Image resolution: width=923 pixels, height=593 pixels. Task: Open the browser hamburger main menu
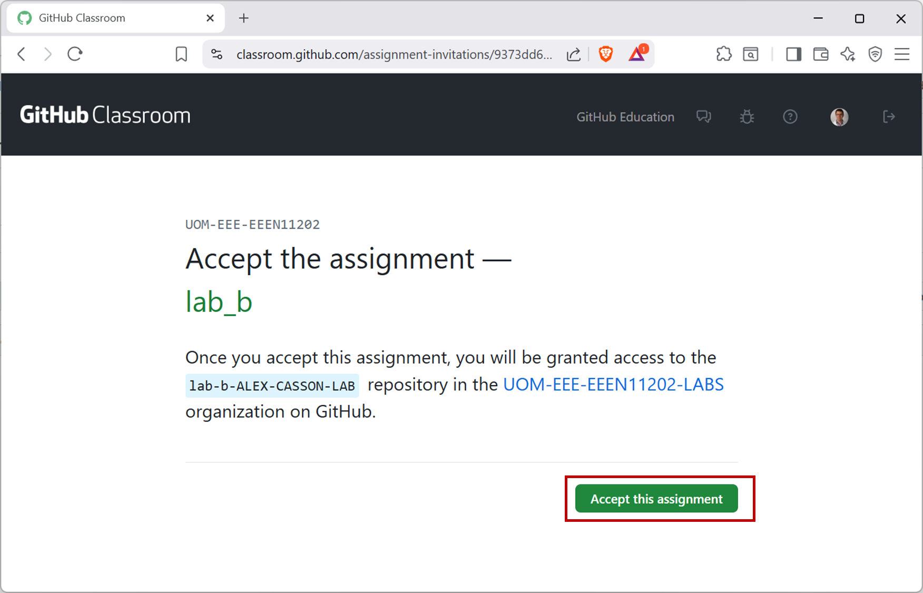point(902,54)
